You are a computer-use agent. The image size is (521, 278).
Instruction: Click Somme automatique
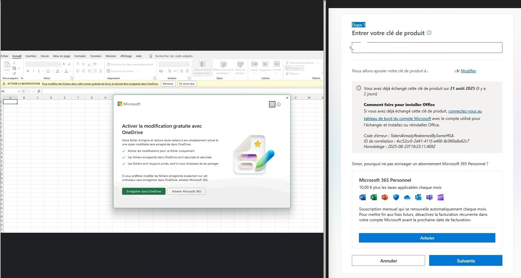tap(300, 63)
